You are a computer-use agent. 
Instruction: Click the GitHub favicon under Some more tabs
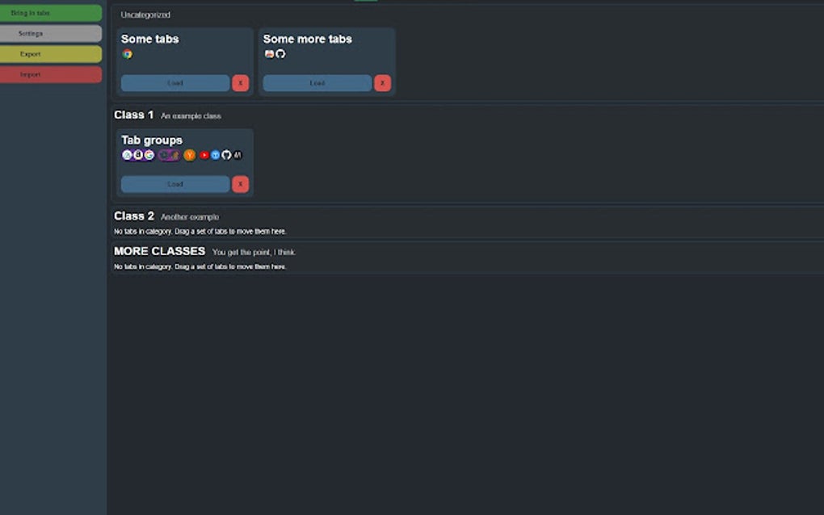280,53
